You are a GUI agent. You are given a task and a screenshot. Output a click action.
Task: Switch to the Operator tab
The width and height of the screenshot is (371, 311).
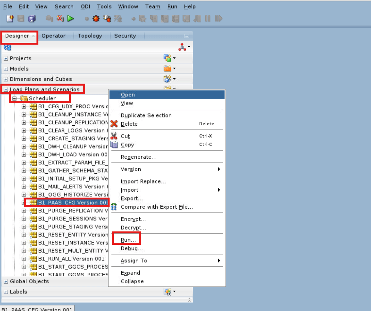point(53,36)
